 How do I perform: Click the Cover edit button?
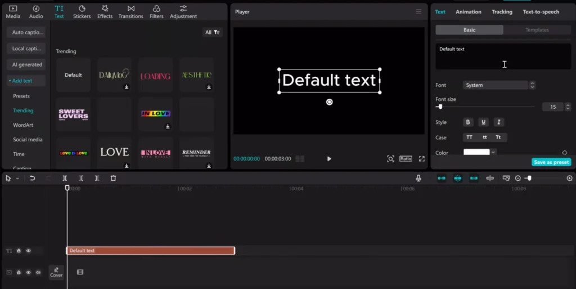click(56, 272)
